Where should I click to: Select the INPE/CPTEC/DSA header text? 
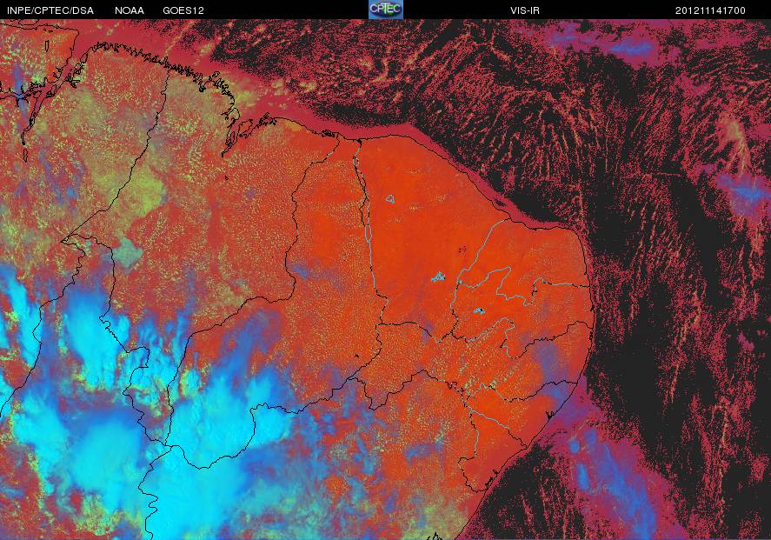(50, 10)
